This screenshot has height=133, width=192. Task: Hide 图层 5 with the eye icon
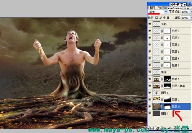150,51
